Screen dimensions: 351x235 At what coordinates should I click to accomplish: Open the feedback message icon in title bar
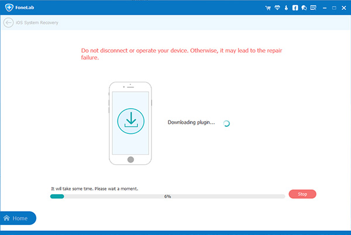pyautogui.click(x=312, y=8)
